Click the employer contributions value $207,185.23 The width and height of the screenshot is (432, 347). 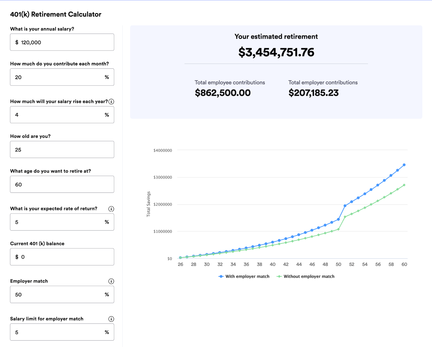point(313,93)
